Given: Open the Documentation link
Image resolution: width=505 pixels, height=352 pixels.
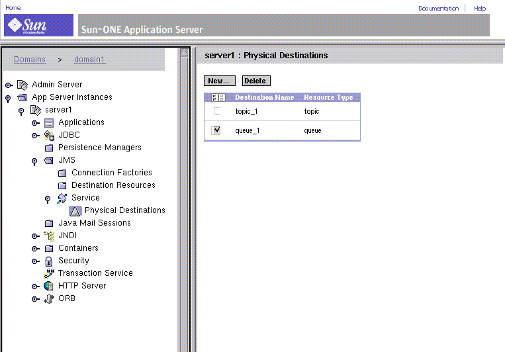Looking at the screenshot, I should point(438,9).
